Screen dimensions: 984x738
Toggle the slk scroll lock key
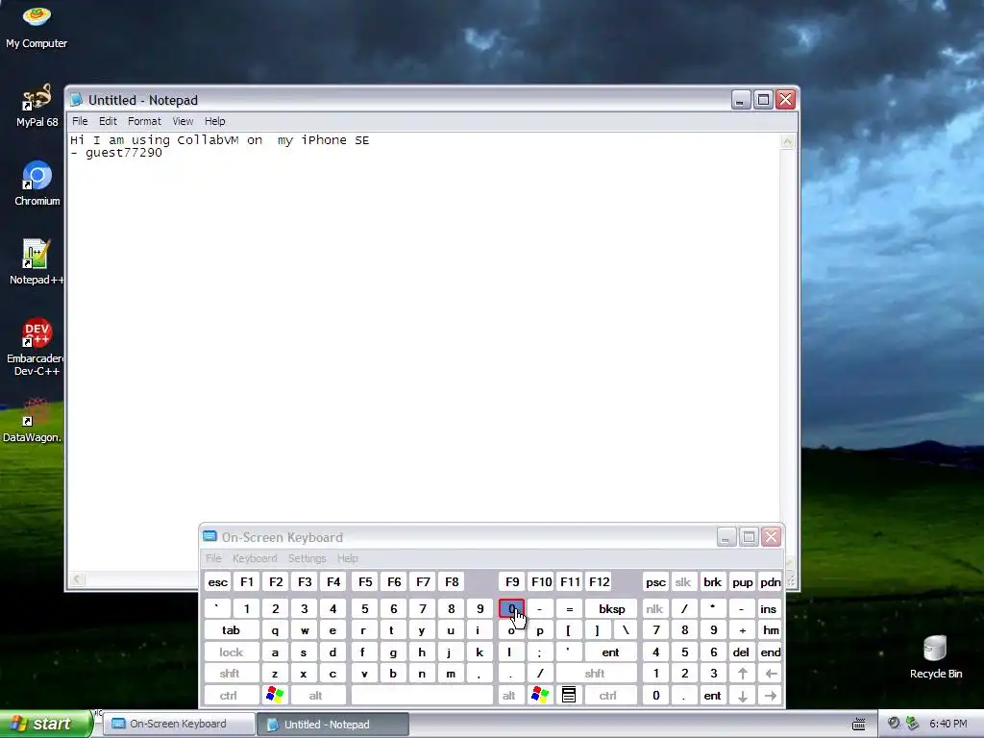click(683, 581)
